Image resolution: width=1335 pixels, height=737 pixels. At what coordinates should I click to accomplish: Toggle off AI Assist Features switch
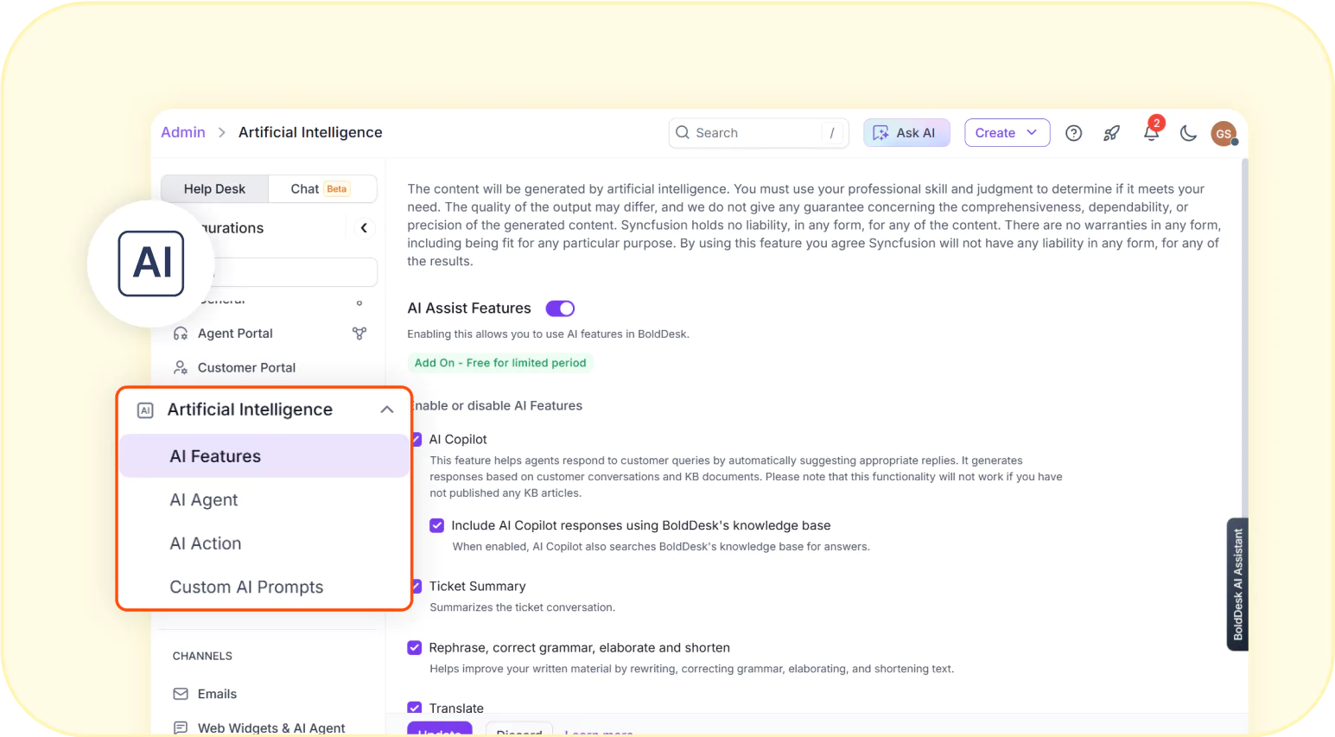560,308
